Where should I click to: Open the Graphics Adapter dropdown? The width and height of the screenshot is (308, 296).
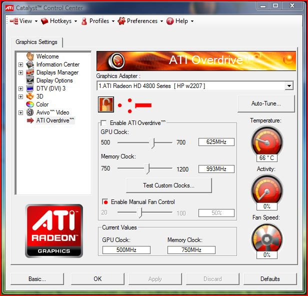[x=289, y=86]
